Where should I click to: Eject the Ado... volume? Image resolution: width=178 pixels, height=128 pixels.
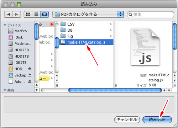click(30, 81)
